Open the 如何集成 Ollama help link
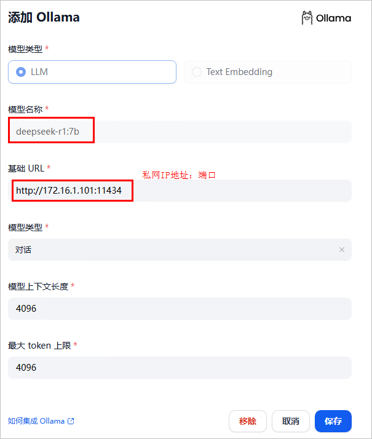The image size is (372, 439). tap(36, 421)
